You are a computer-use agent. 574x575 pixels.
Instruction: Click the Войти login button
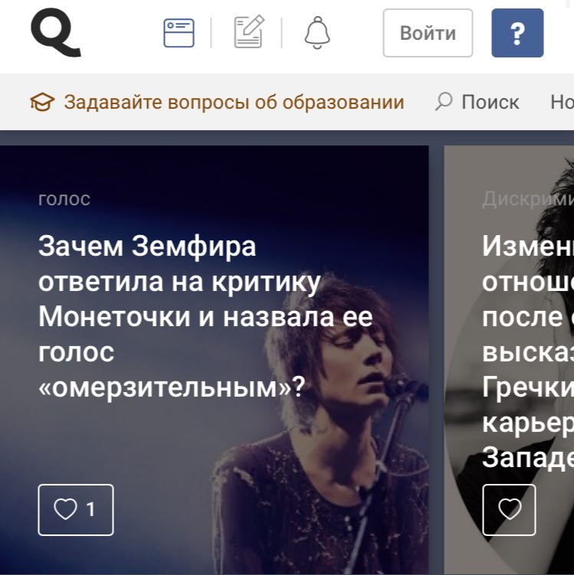[x=428, y=33]
